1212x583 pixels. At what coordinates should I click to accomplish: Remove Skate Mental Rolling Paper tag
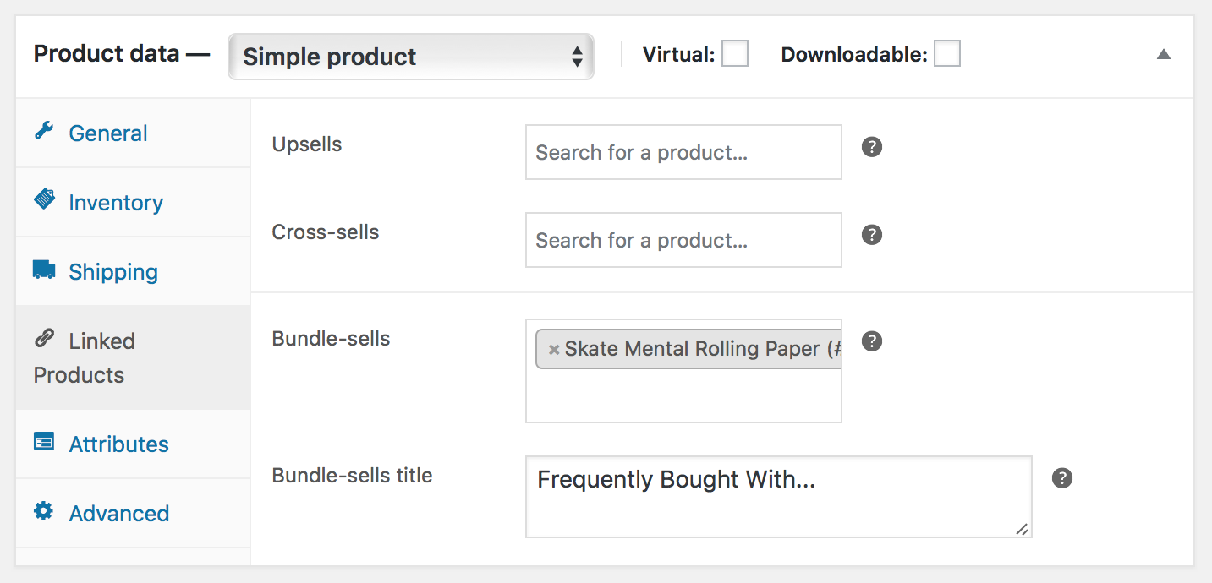tap(554, 350)
